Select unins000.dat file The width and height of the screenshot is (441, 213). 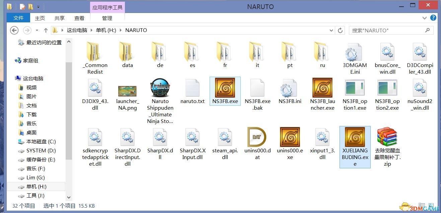(x=258, y=144)
